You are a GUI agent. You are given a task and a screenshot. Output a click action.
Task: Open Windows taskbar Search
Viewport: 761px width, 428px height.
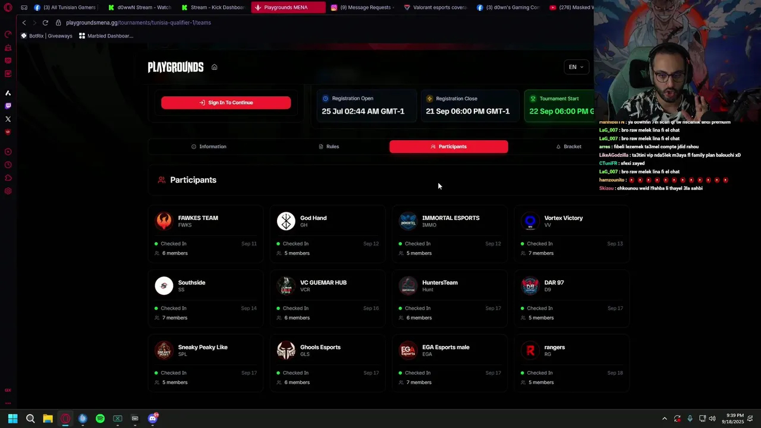[x=30, y=418]
